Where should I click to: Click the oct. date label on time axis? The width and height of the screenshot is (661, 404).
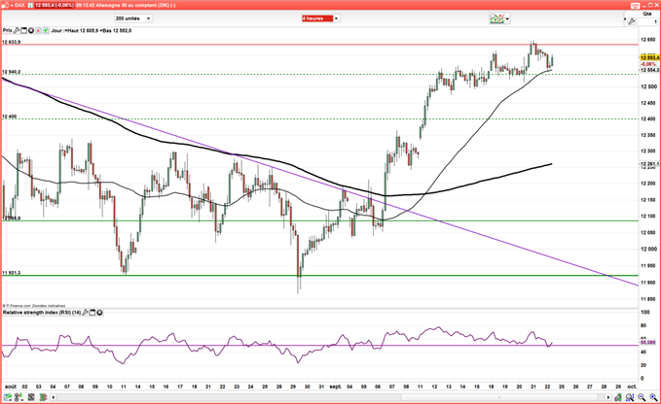coord(632,387)
